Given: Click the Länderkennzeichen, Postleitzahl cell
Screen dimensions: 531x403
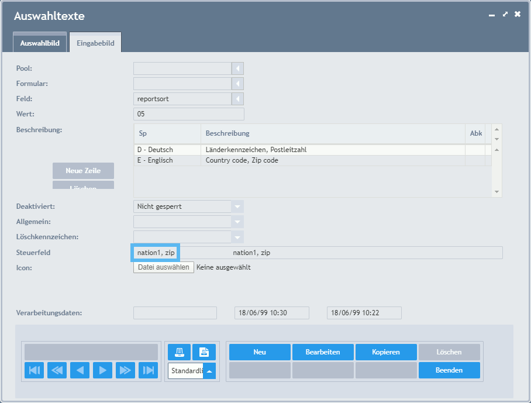Looking at the screenshot, I should pyautogui.click(x=333, y=150).
